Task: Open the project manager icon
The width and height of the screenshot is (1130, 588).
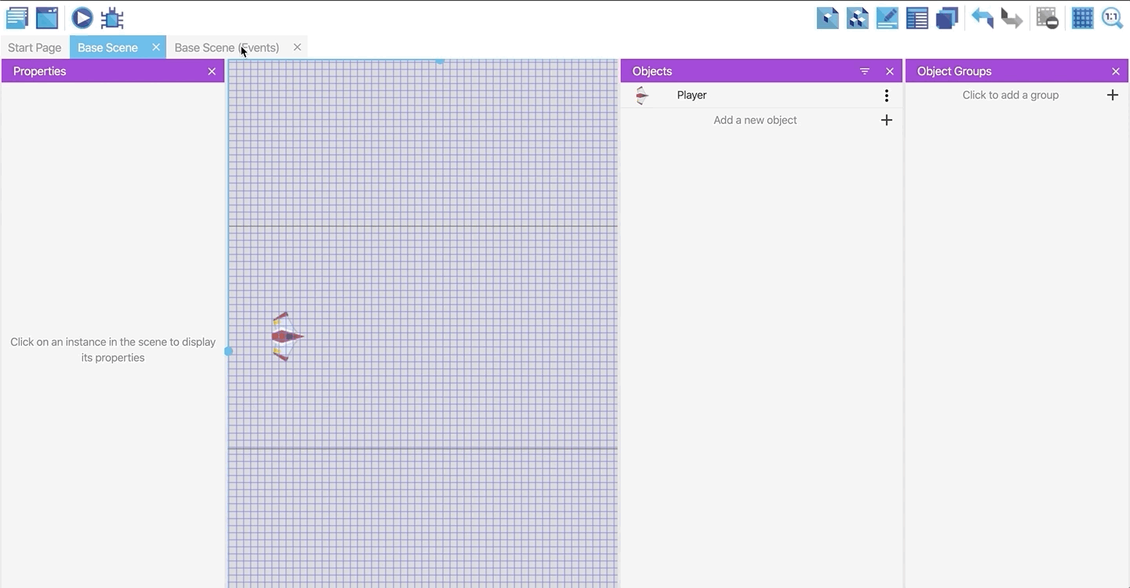Action: point(16,17)
